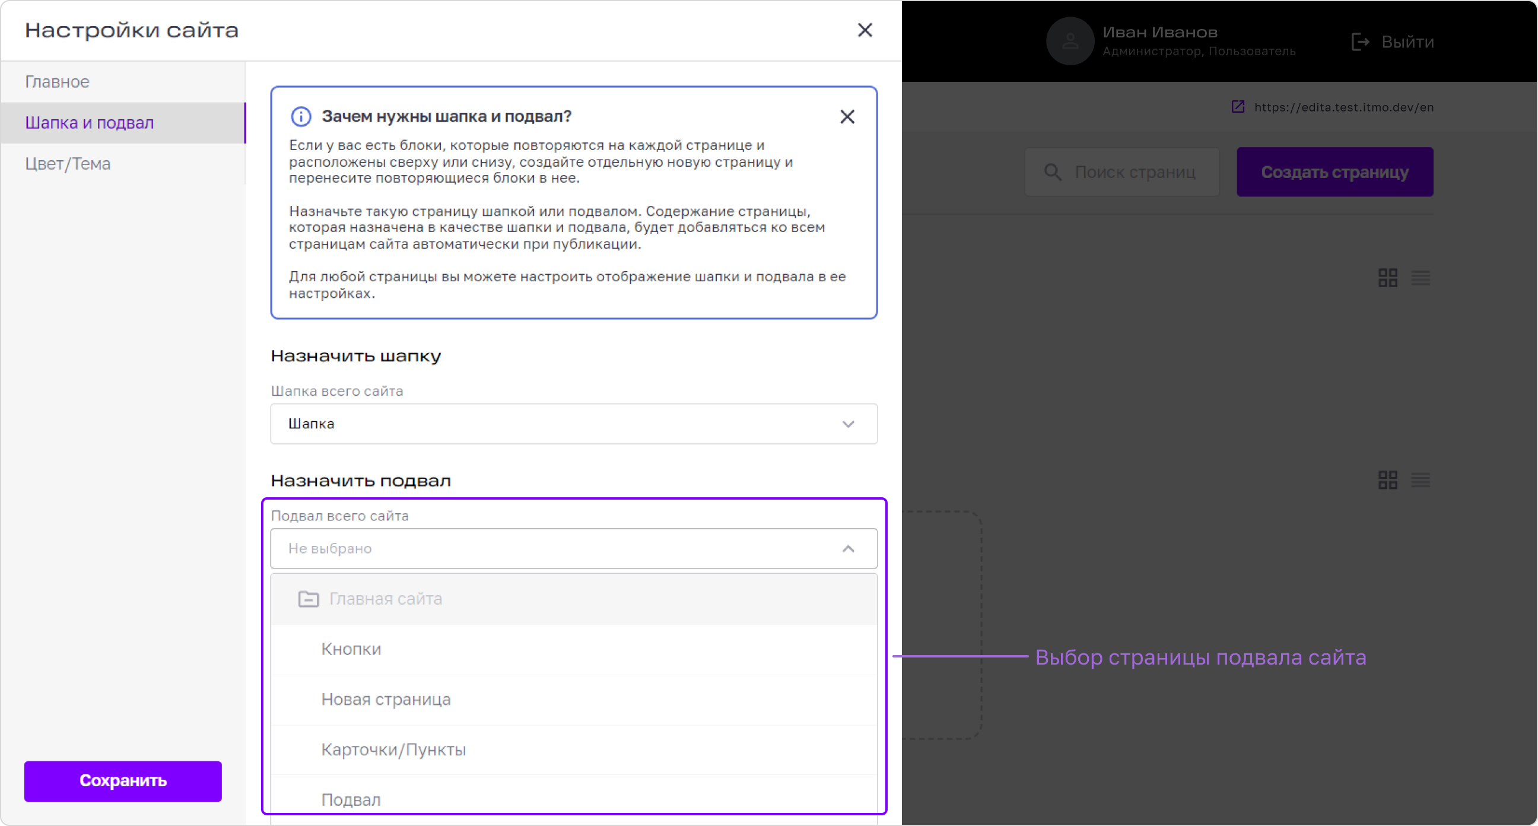Image resolution: width=1538 pixels, height=826 pixels.
Task: Switch lower section to grid view
Action: click(x=1387, y=479)
